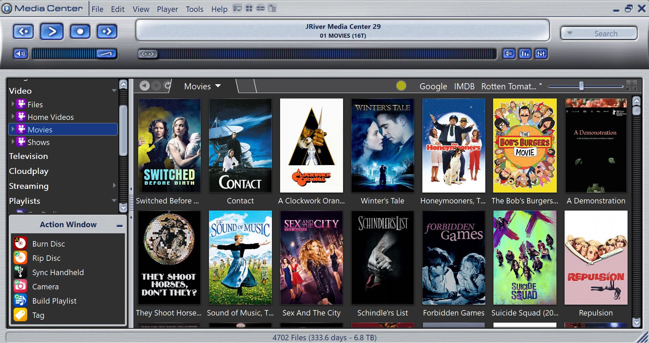
Task: Select Television in the sidebar
Action: pos(28,156)
